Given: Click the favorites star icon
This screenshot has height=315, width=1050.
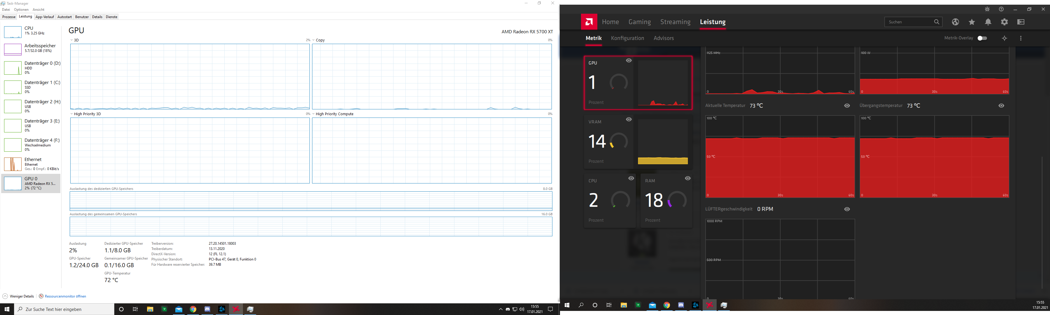Looking at the screenshot, I should [x=972, y=22].
